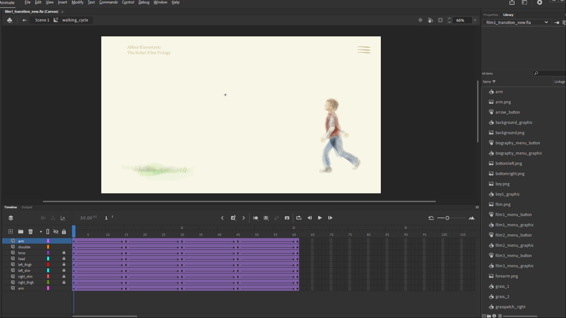The image size is (566, 318).
Task: Click the New Layer icon in timeline
Action: coord(11,232)
